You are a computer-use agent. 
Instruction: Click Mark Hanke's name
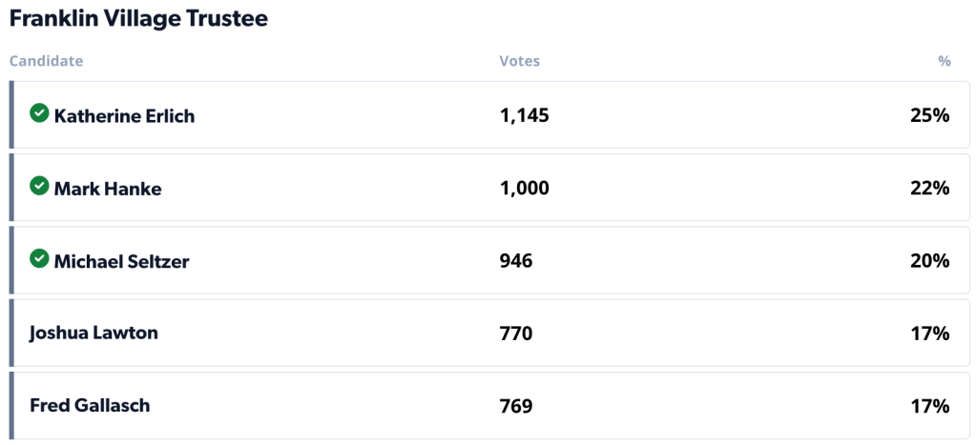[x=108, y=189]
